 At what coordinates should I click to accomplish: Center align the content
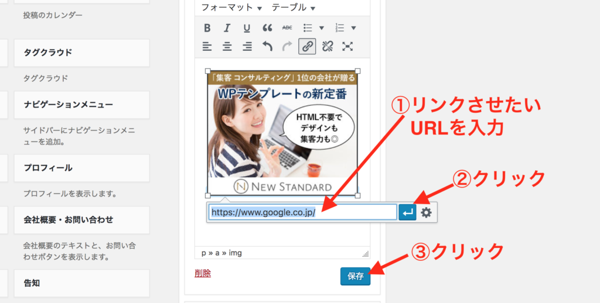pyautogui.click(x=227, y=46)
